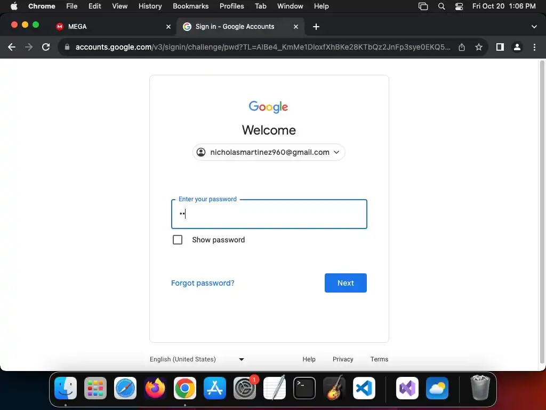
Task: Open the Tab menu in the menu bar
Action: pos(260,6)
